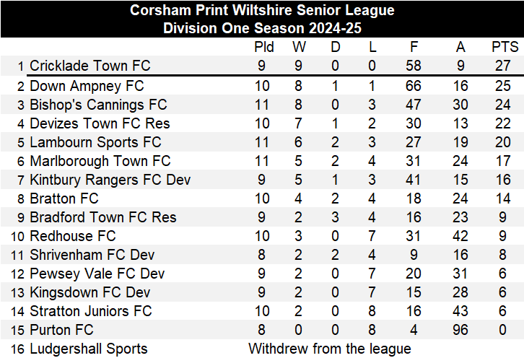Select Marlborough Town FC team cell
The height and width of the screenshot is (358, 524).
[100, 161]
